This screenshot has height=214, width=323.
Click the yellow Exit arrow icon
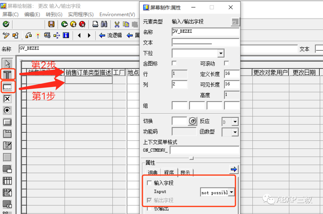tap(73, 24)
